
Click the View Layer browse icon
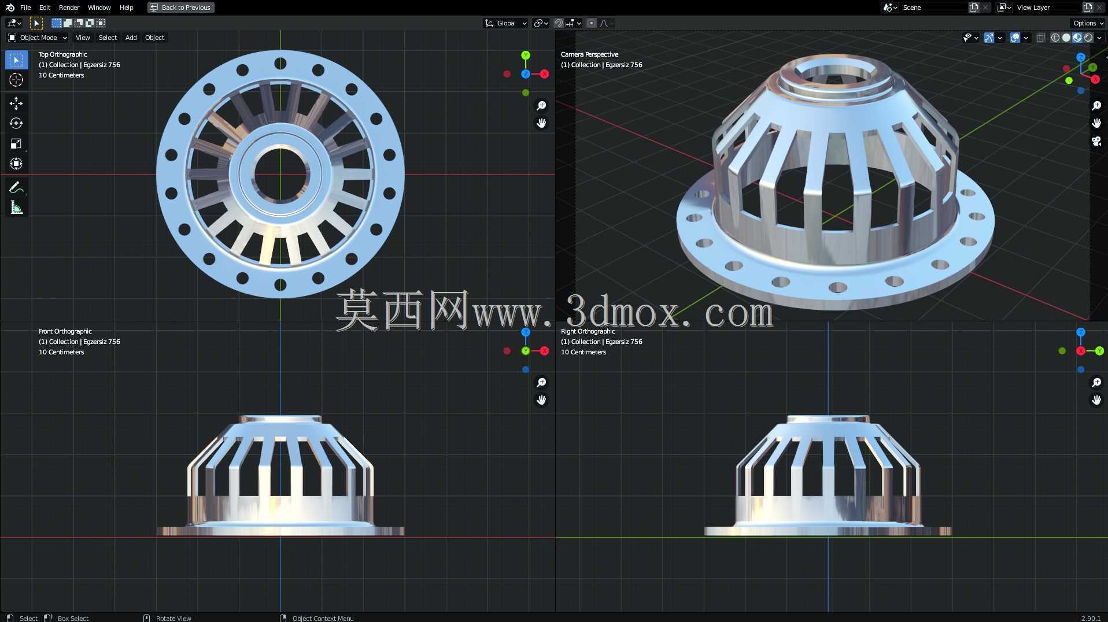pos(1004,8)
